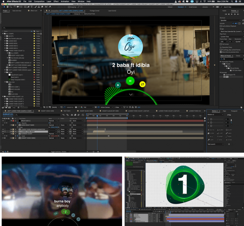This screenshot has width=244, height=226.
Task: Step to next frame in Preview panel
Action: point(235,14)
